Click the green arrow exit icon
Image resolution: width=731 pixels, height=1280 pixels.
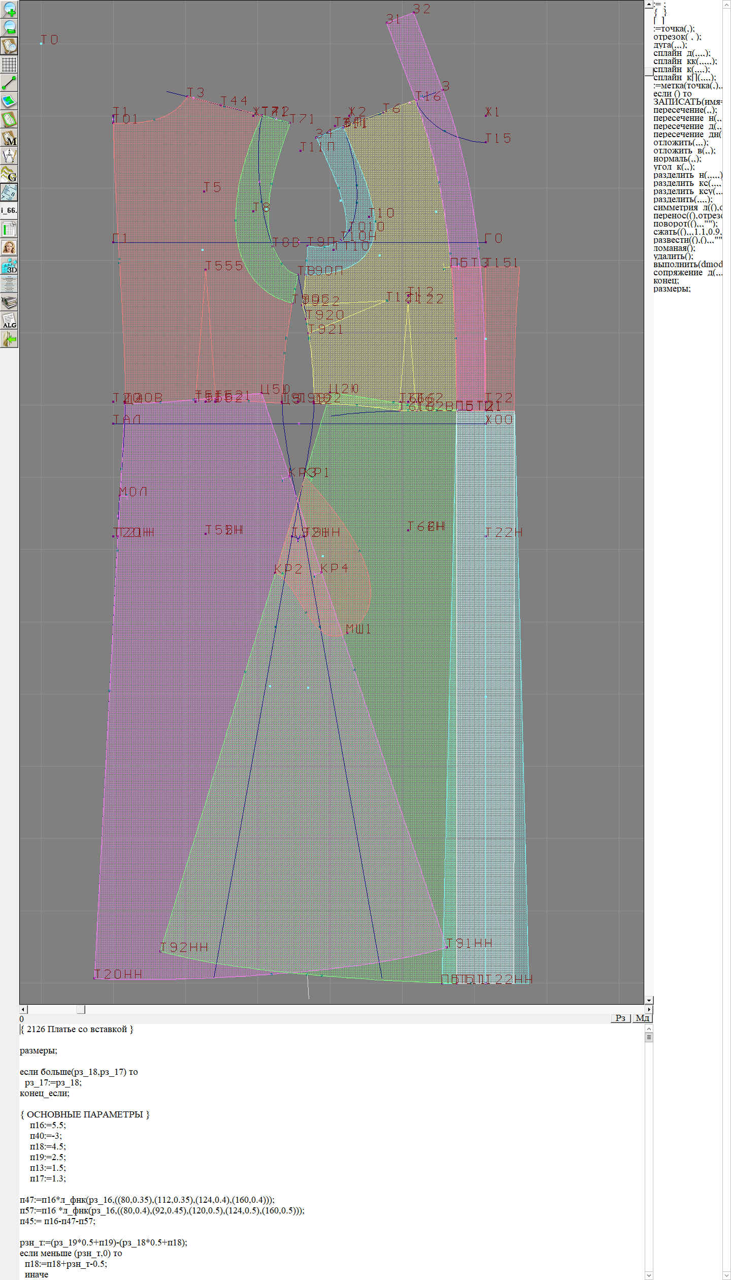pyautogui.click(x=9, y=339)
